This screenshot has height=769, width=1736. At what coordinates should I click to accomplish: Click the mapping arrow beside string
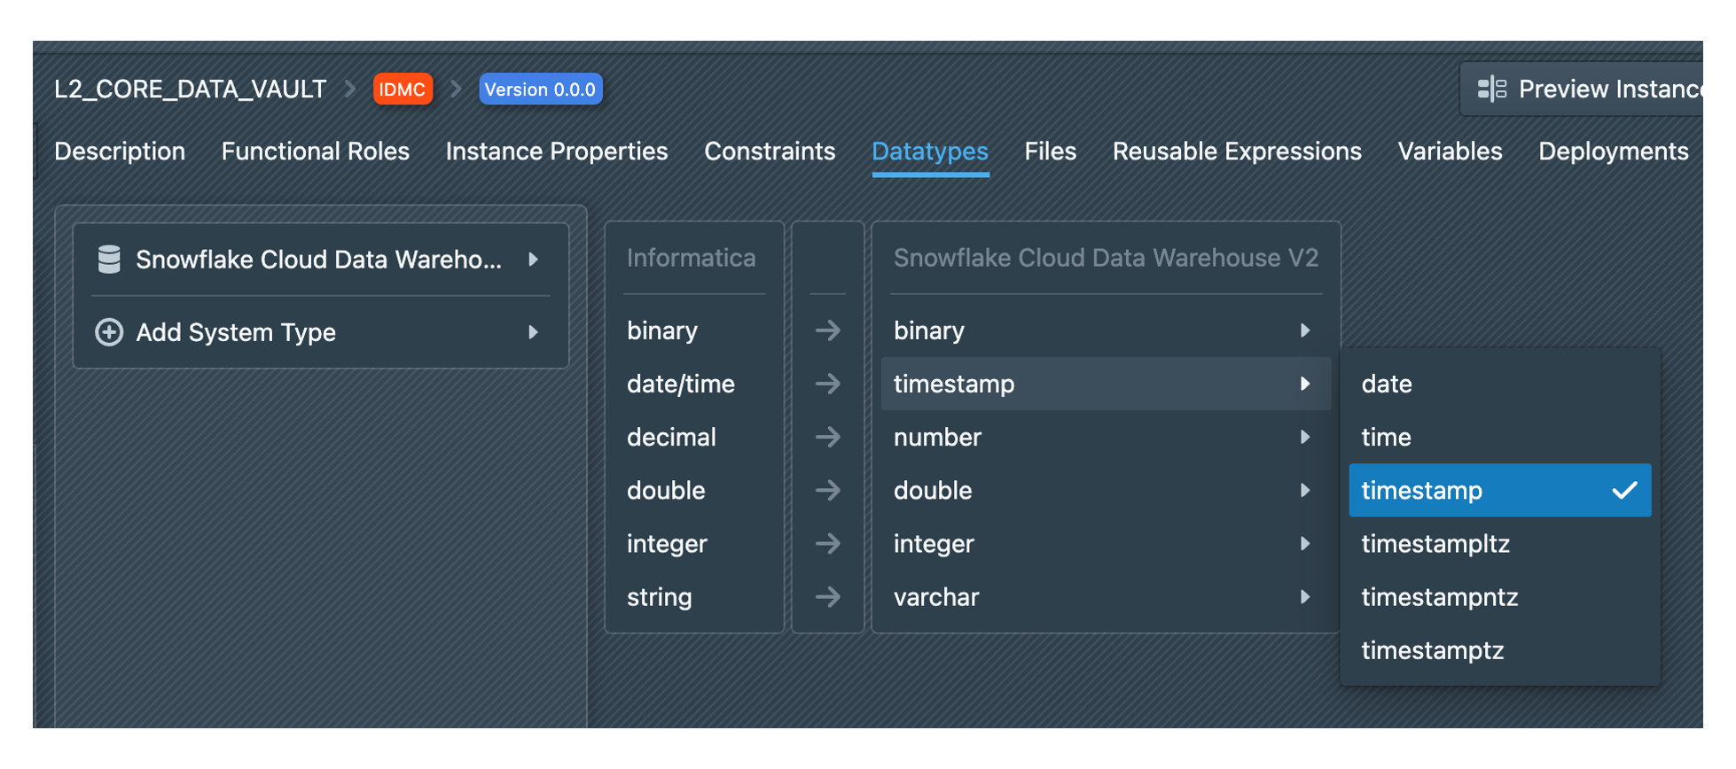(x=827, y=597)
